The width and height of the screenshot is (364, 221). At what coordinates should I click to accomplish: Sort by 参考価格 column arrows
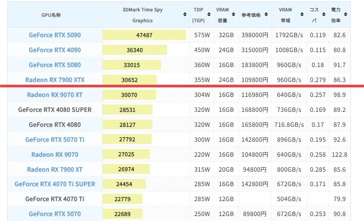pos(266,14)
